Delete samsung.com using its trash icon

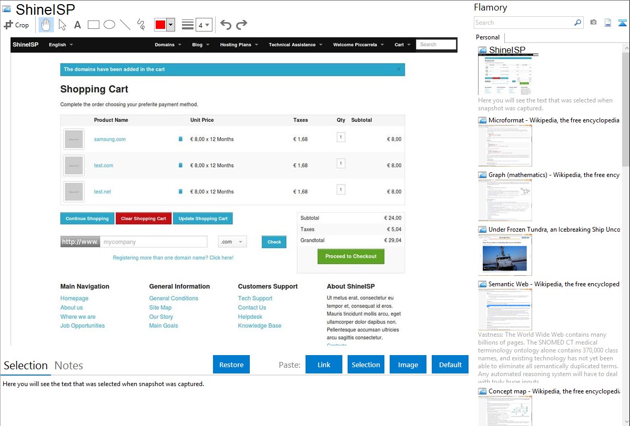(180, 139)
